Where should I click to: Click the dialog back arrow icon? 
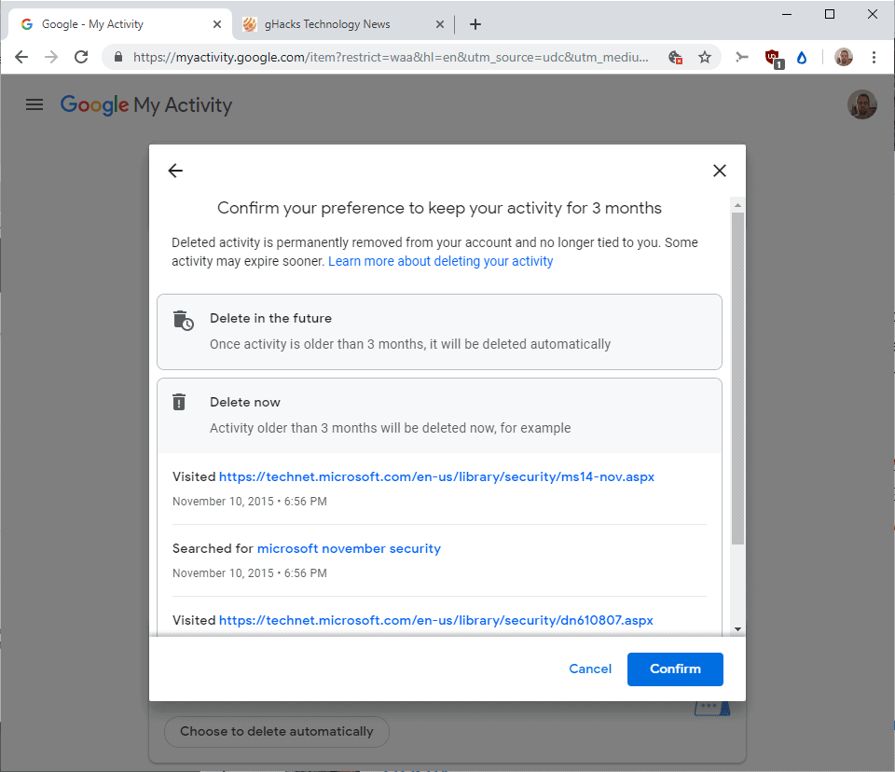[x=175, y=171]
